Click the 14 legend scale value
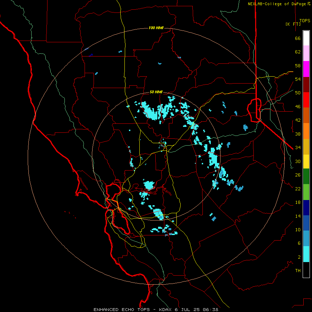The width and height of the screenshot is (312, 312). click(298, 216)
